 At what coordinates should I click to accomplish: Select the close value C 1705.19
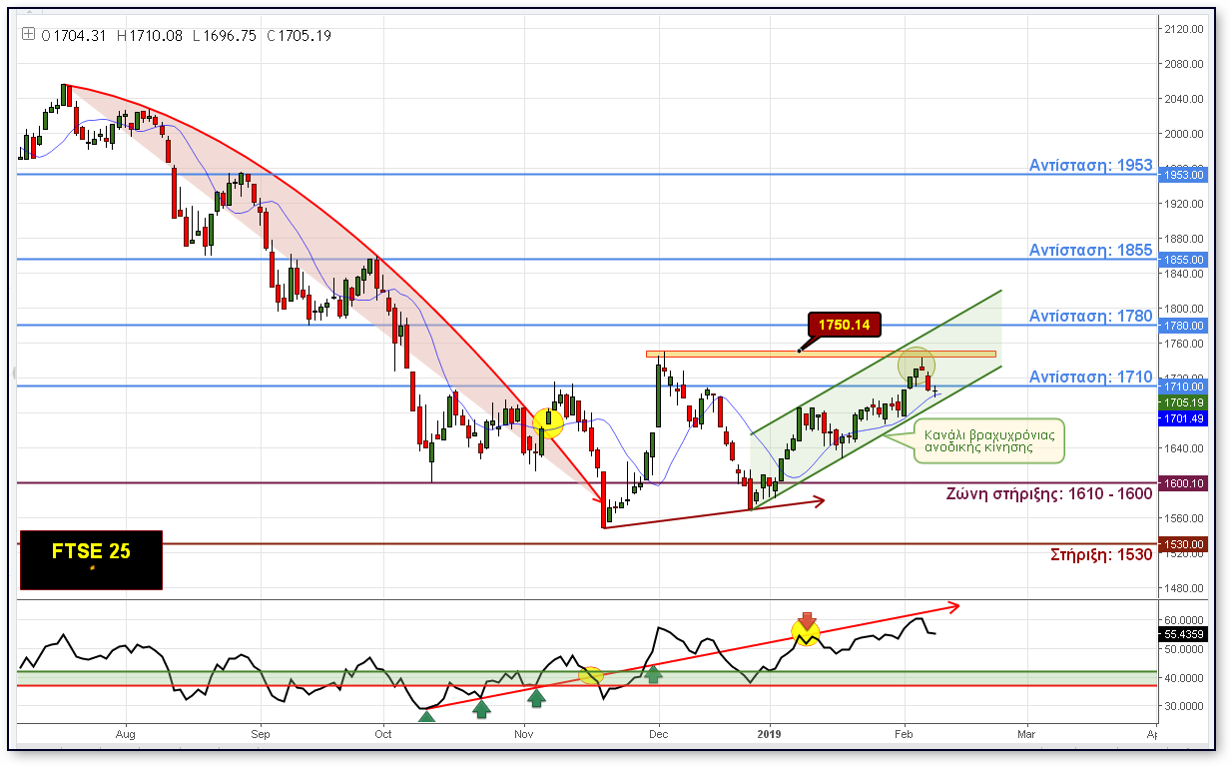click(299, 35)
